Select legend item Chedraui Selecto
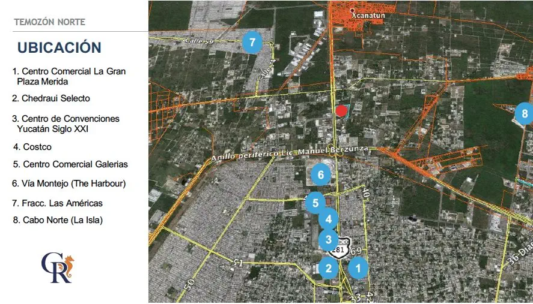Screen dimensions: 533x304 [51, 98]
